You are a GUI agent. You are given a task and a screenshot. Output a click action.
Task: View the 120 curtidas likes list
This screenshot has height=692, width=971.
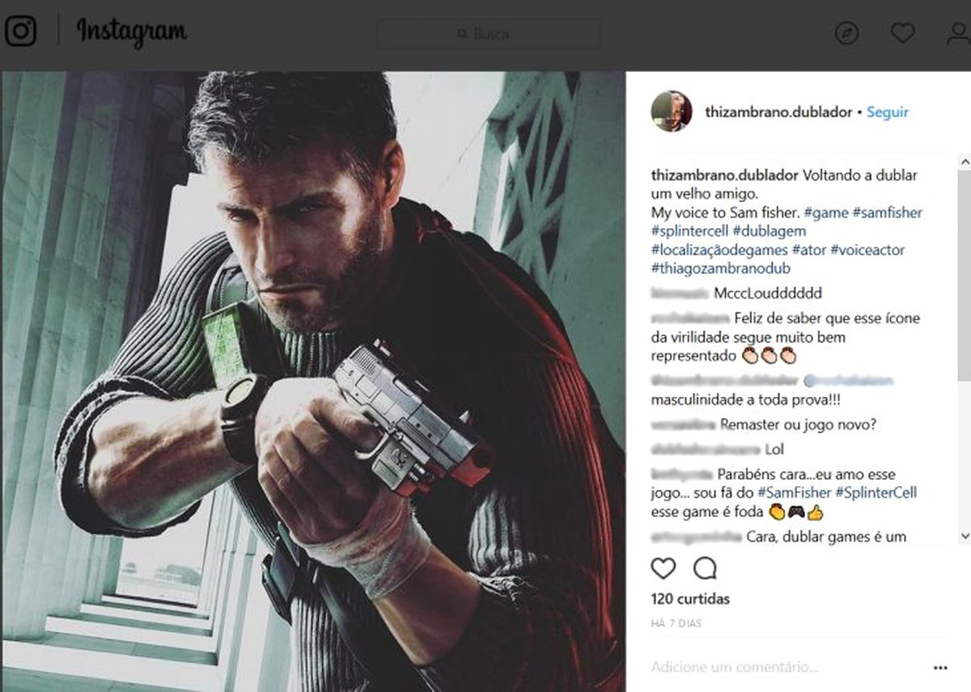690,599
